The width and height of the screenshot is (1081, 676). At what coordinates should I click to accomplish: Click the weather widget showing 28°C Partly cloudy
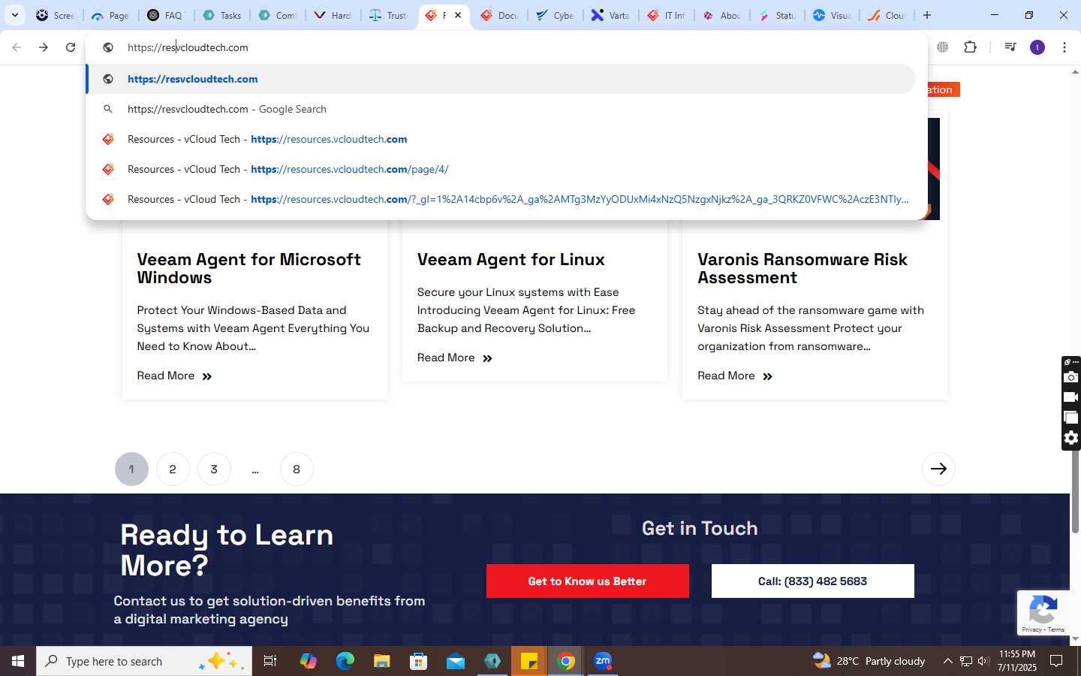pos(869,661)
